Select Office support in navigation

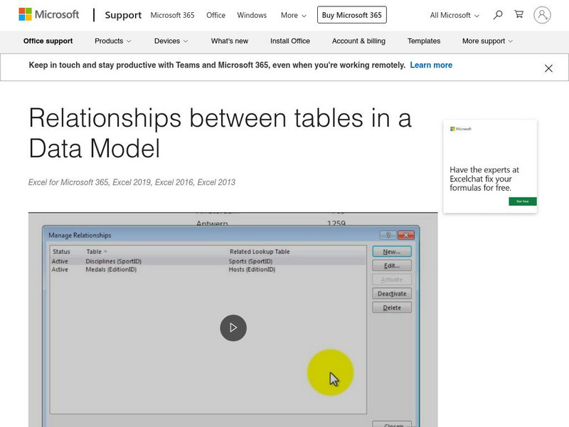point(48,41)
